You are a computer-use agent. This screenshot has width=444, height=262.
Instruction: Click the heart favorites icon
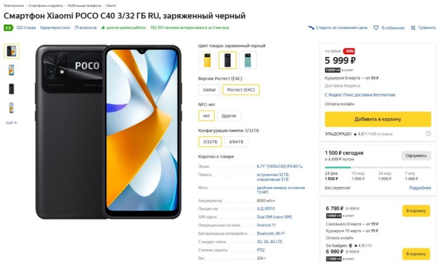(x=376, y=28)
